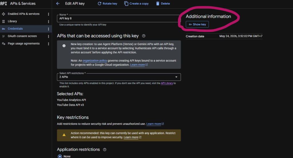The height and width of the screenshot is (158, 293).
Task: Open help for Application restrictions
Action: [105, 150]
